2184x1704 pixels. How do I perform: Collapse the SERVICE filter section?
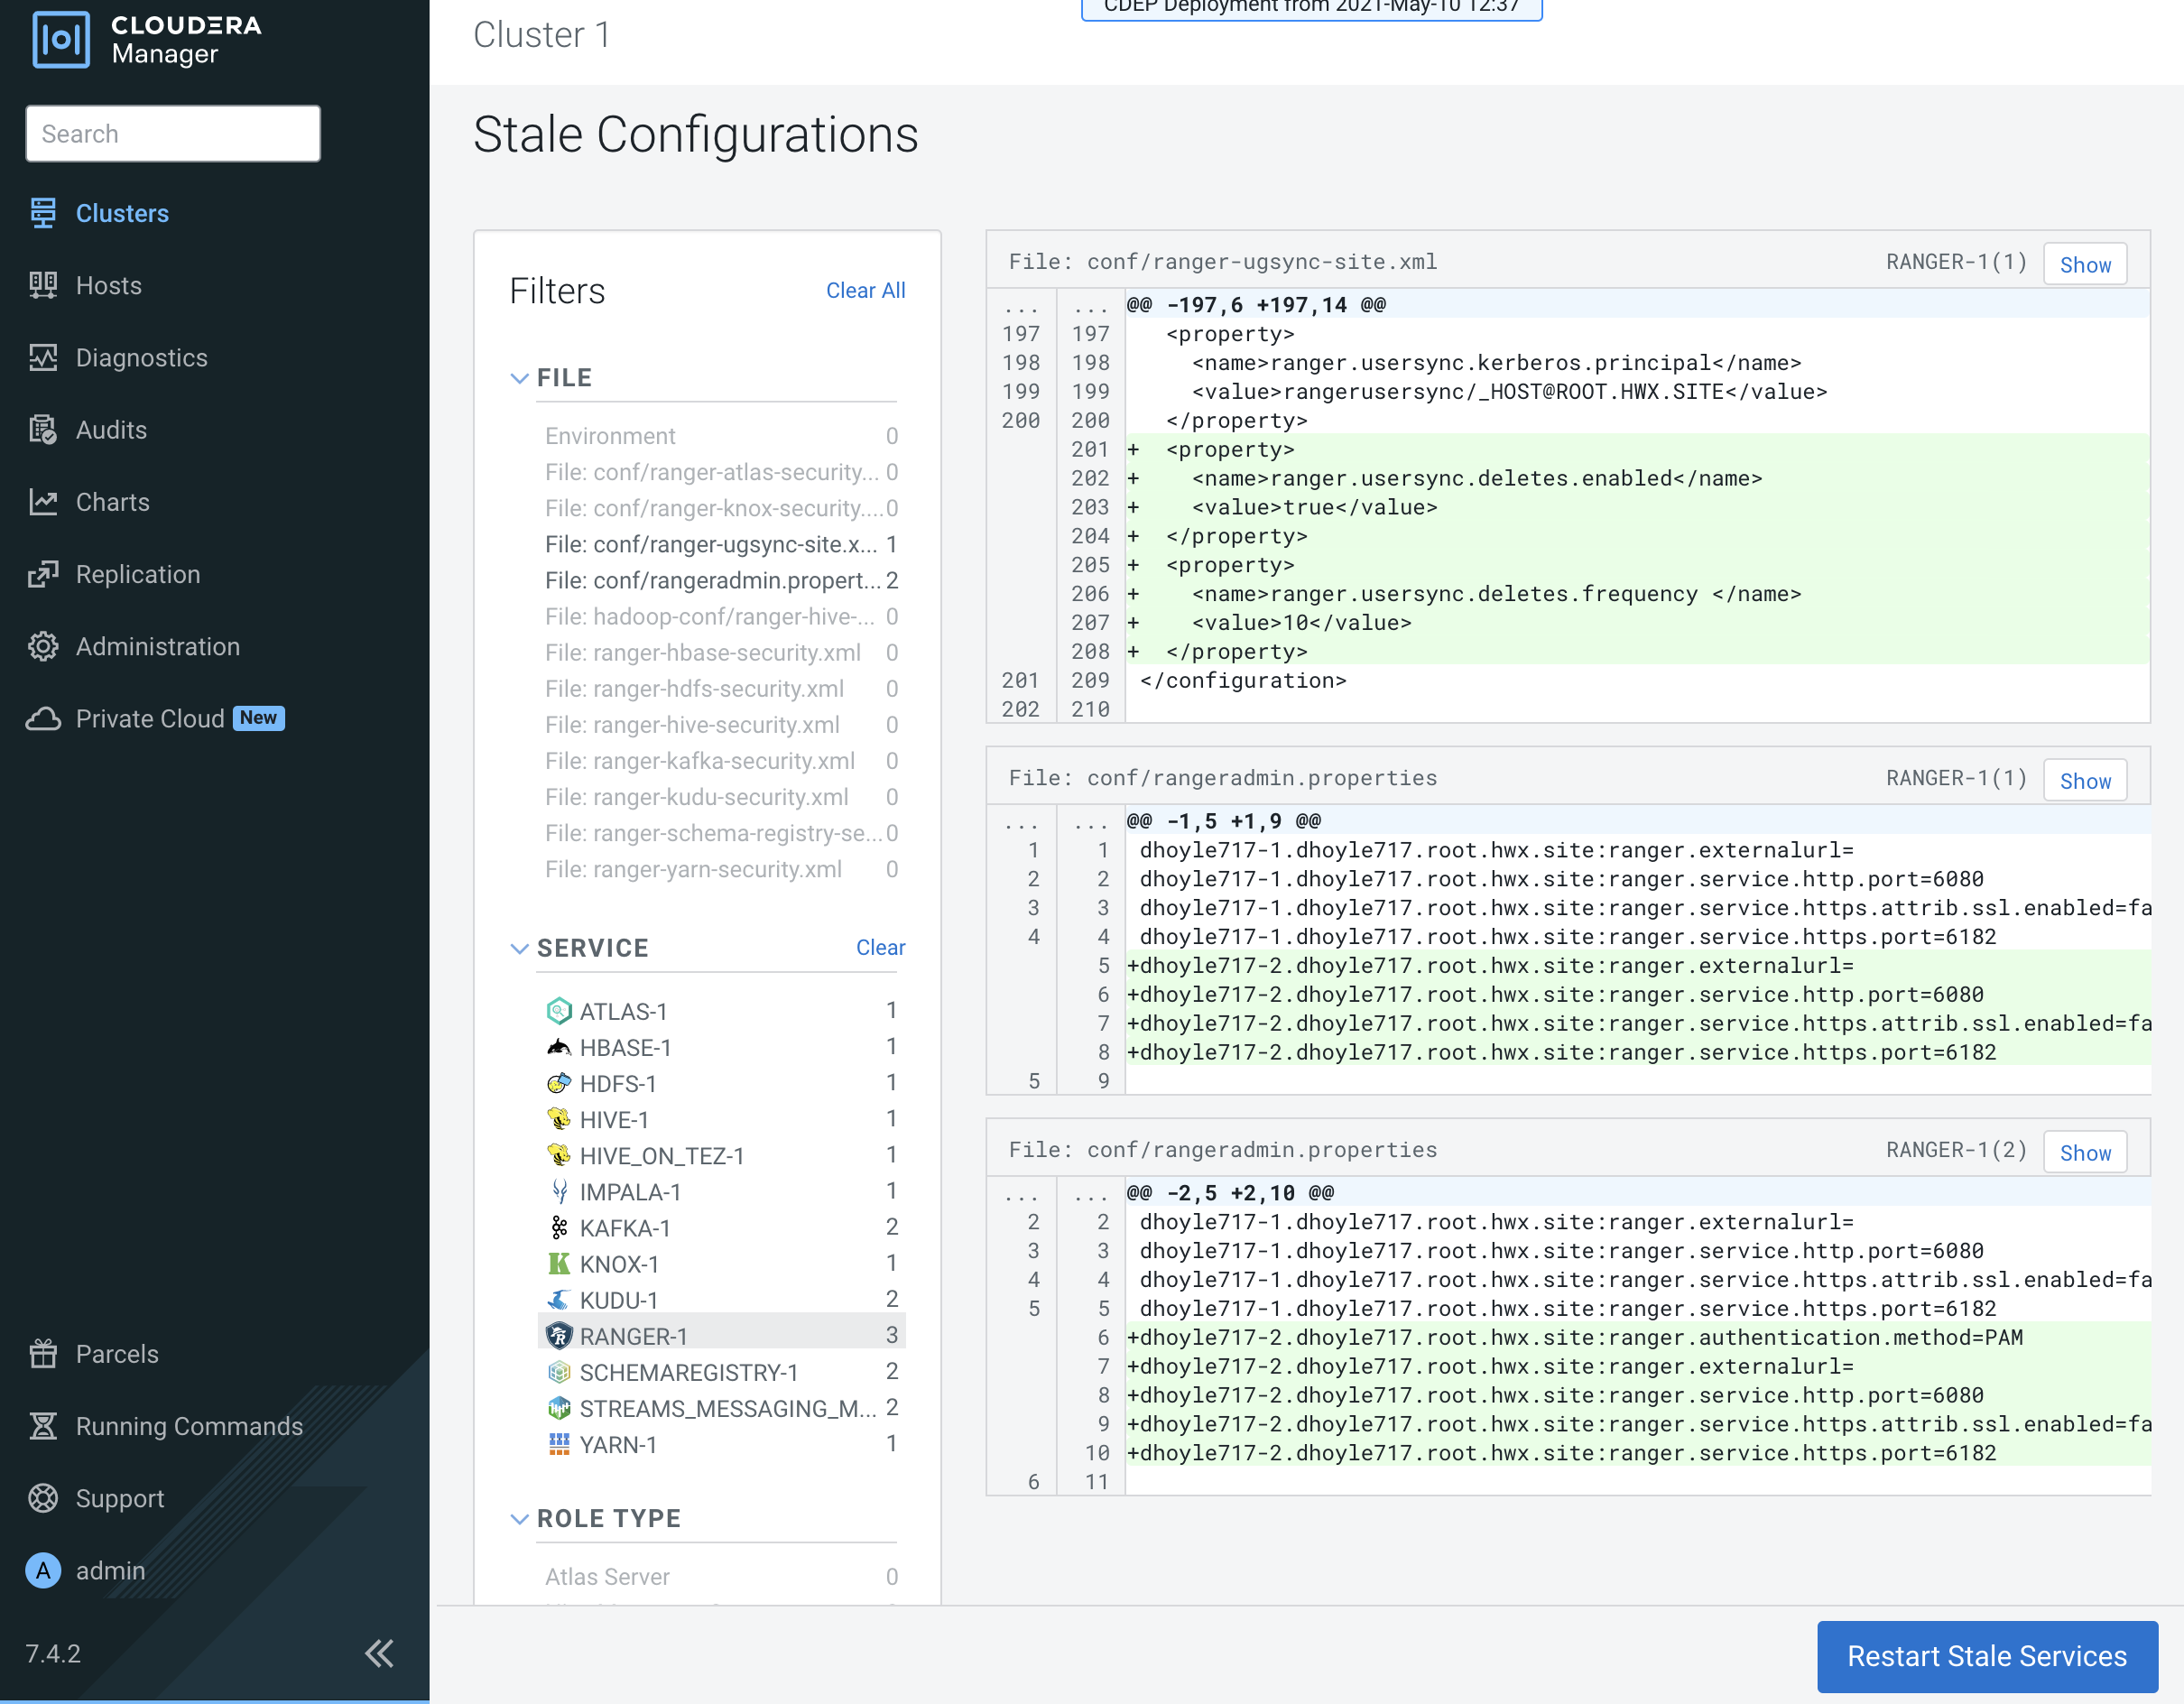519,948
